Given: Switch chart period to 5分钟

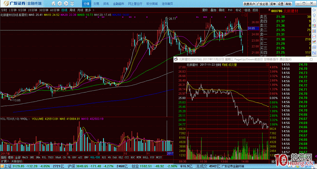Looking at the screenshot, I should 22,10.
